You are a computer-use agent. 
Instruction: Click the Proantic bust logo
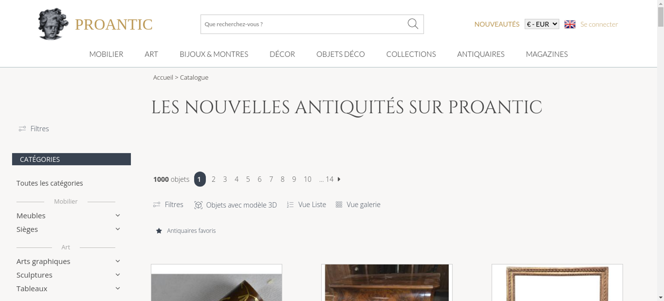53,24
